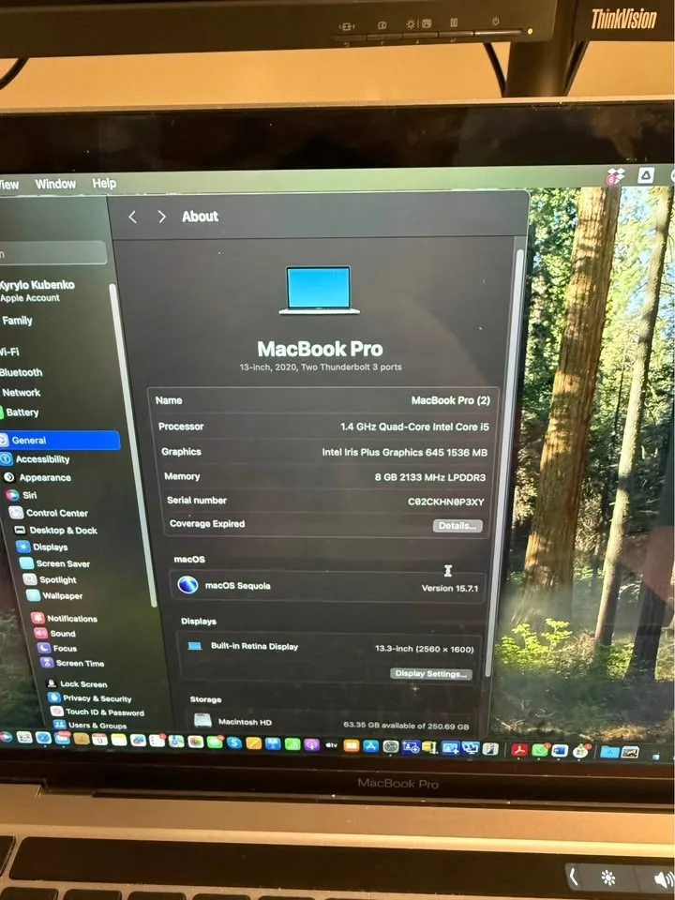Open Screen Saver settings

coord(54,563)
